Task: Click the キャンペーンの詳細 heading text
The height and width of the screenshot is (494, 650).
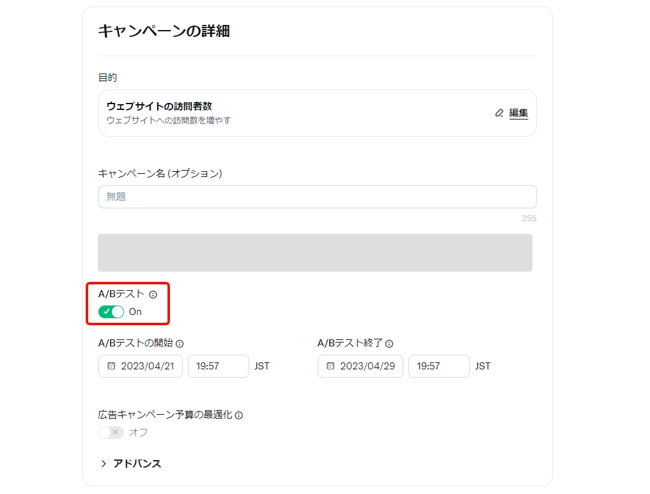Action: pos(164,31)
